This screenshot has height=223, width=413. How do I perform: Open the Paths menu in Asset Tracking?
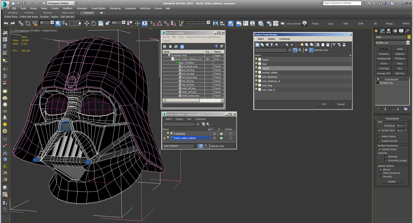tap(181, 37)
